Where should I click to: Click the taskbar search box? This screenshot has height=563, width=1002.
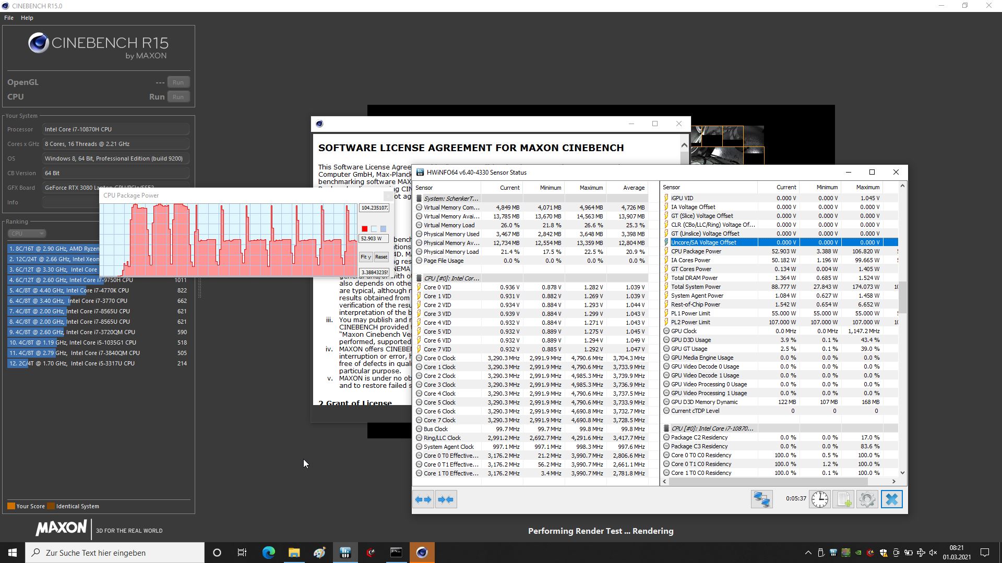(115, 553)
